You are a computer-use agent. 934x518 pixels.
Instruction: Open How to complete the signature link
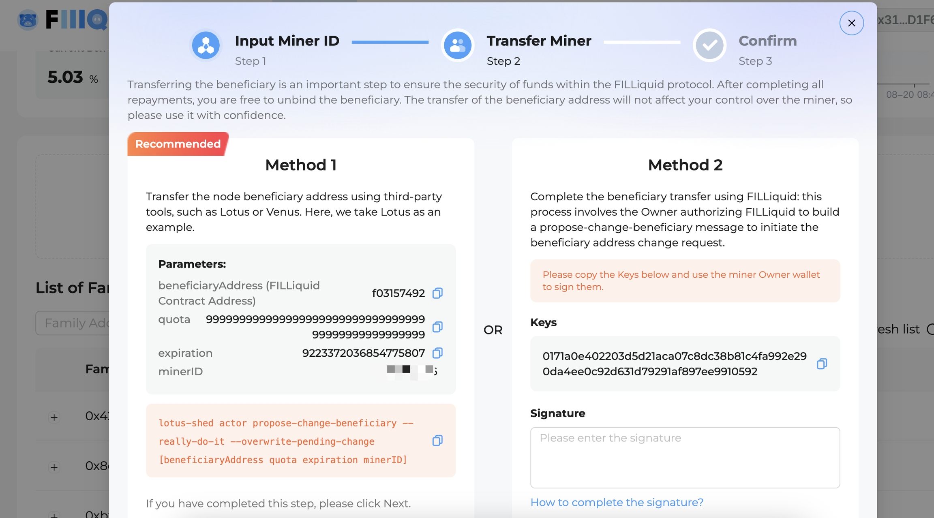point(617,502)
